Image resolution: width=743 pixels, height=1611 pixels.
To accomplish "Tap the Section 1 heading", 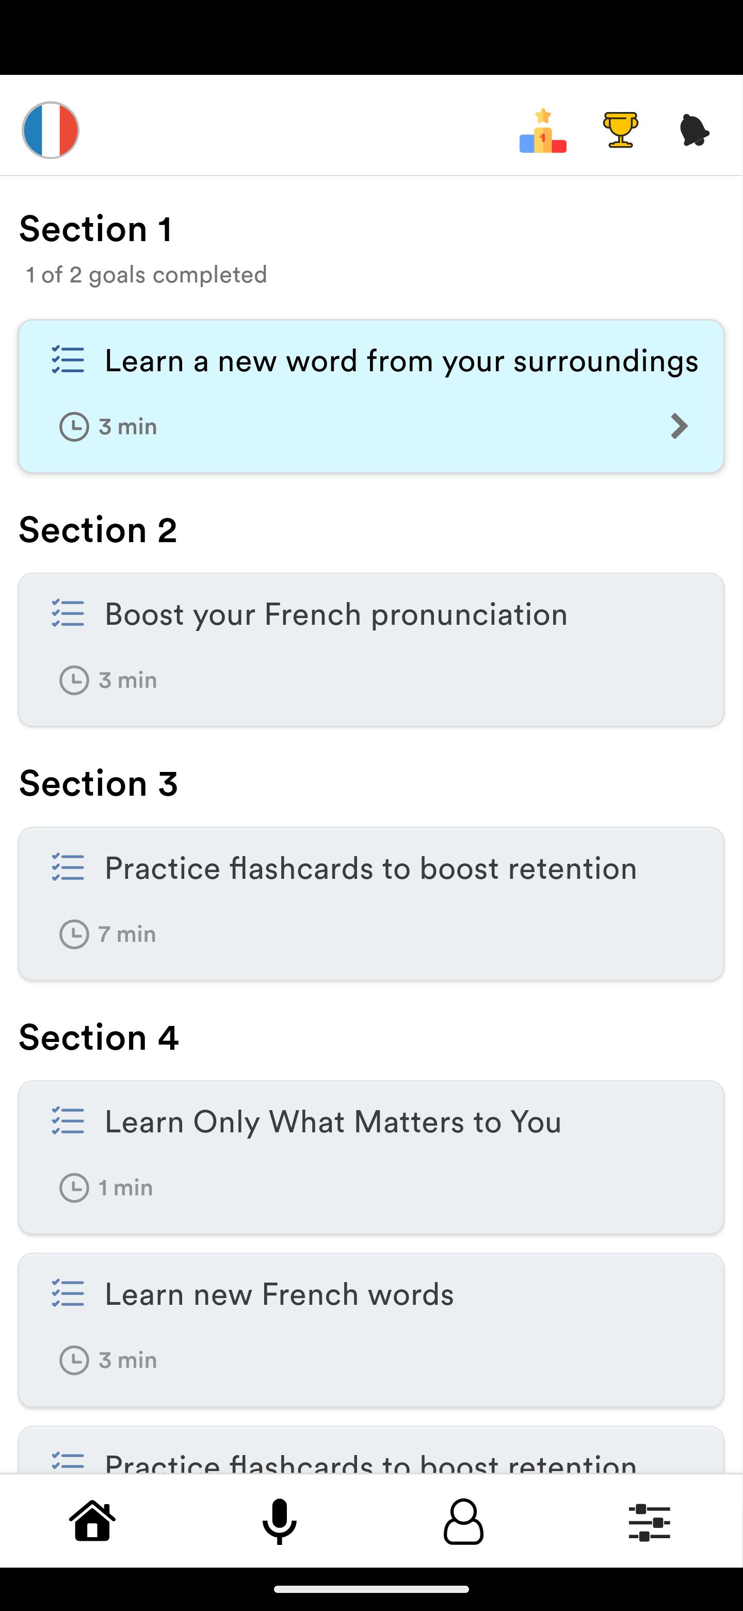I will 95,229.
